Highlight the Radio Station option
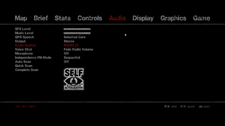Screen dimensions: 225x126 pyautogui.click(x=25, y=45)
